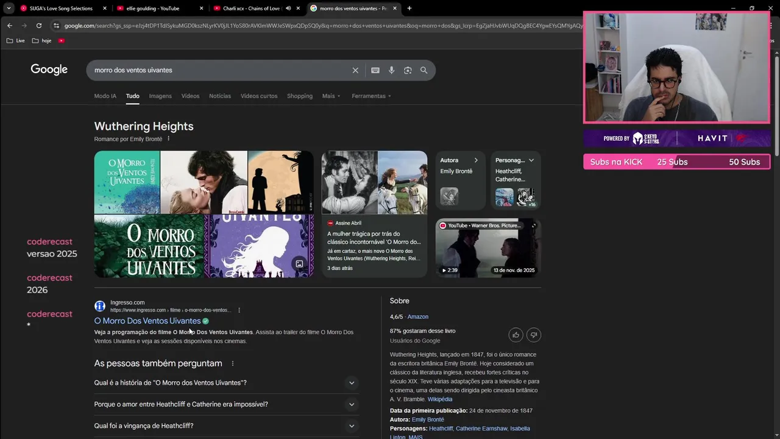
Task: Click the address bar URL field
Action: point(323,26)
